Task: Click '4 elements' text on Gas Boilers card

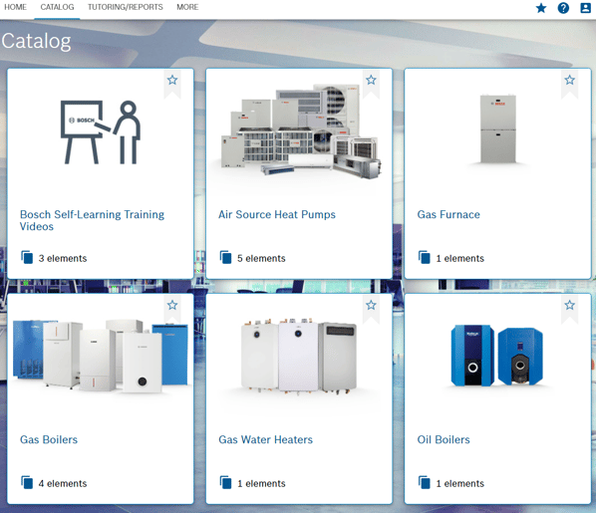Action: (63, 483)
